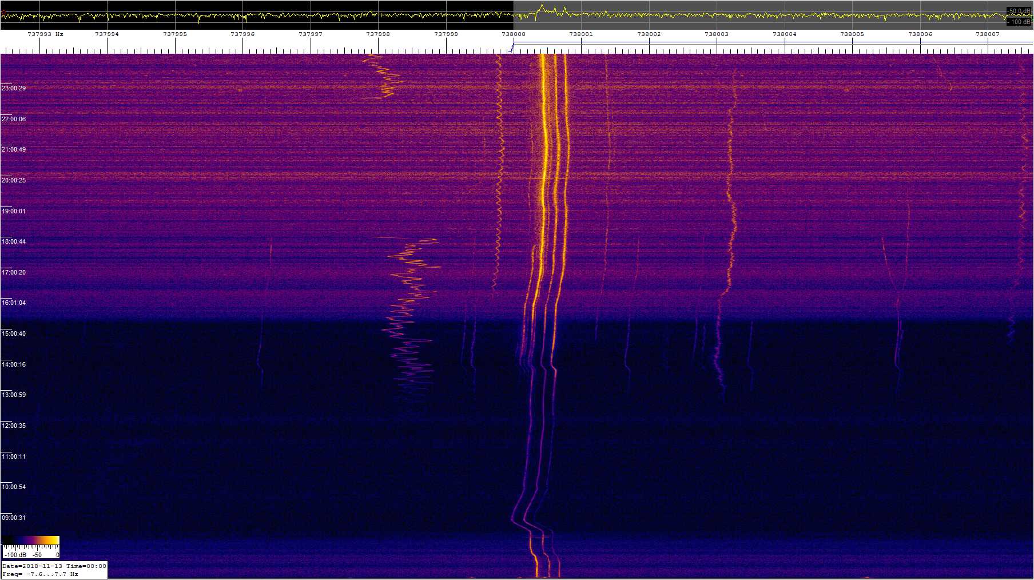Click the 738005 frequency scale label
1034x580 pixels.
point(852,34)
